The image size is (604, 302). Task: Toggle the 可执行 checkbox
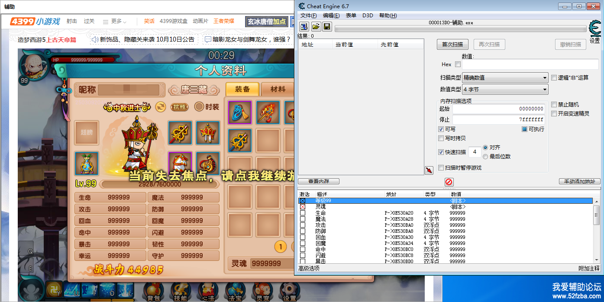coord(524,129)
